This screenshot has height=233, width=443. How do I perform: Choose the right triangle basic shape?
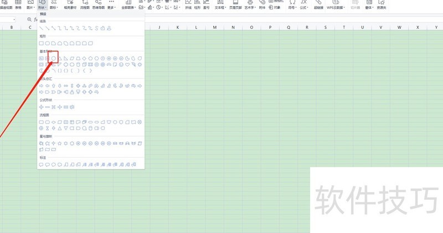click(x=66, y=59)
